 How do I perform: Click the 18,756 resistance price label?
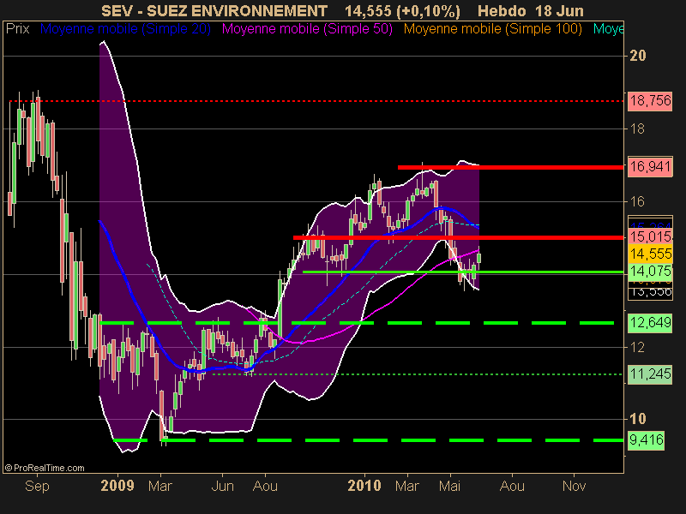(x=650, y=101)
